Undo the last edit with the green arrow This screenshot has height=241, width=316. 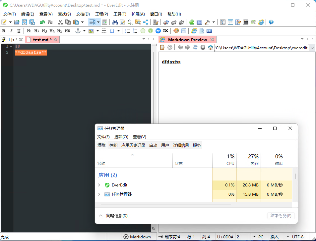pyautogui.click(x=42, y=22)
